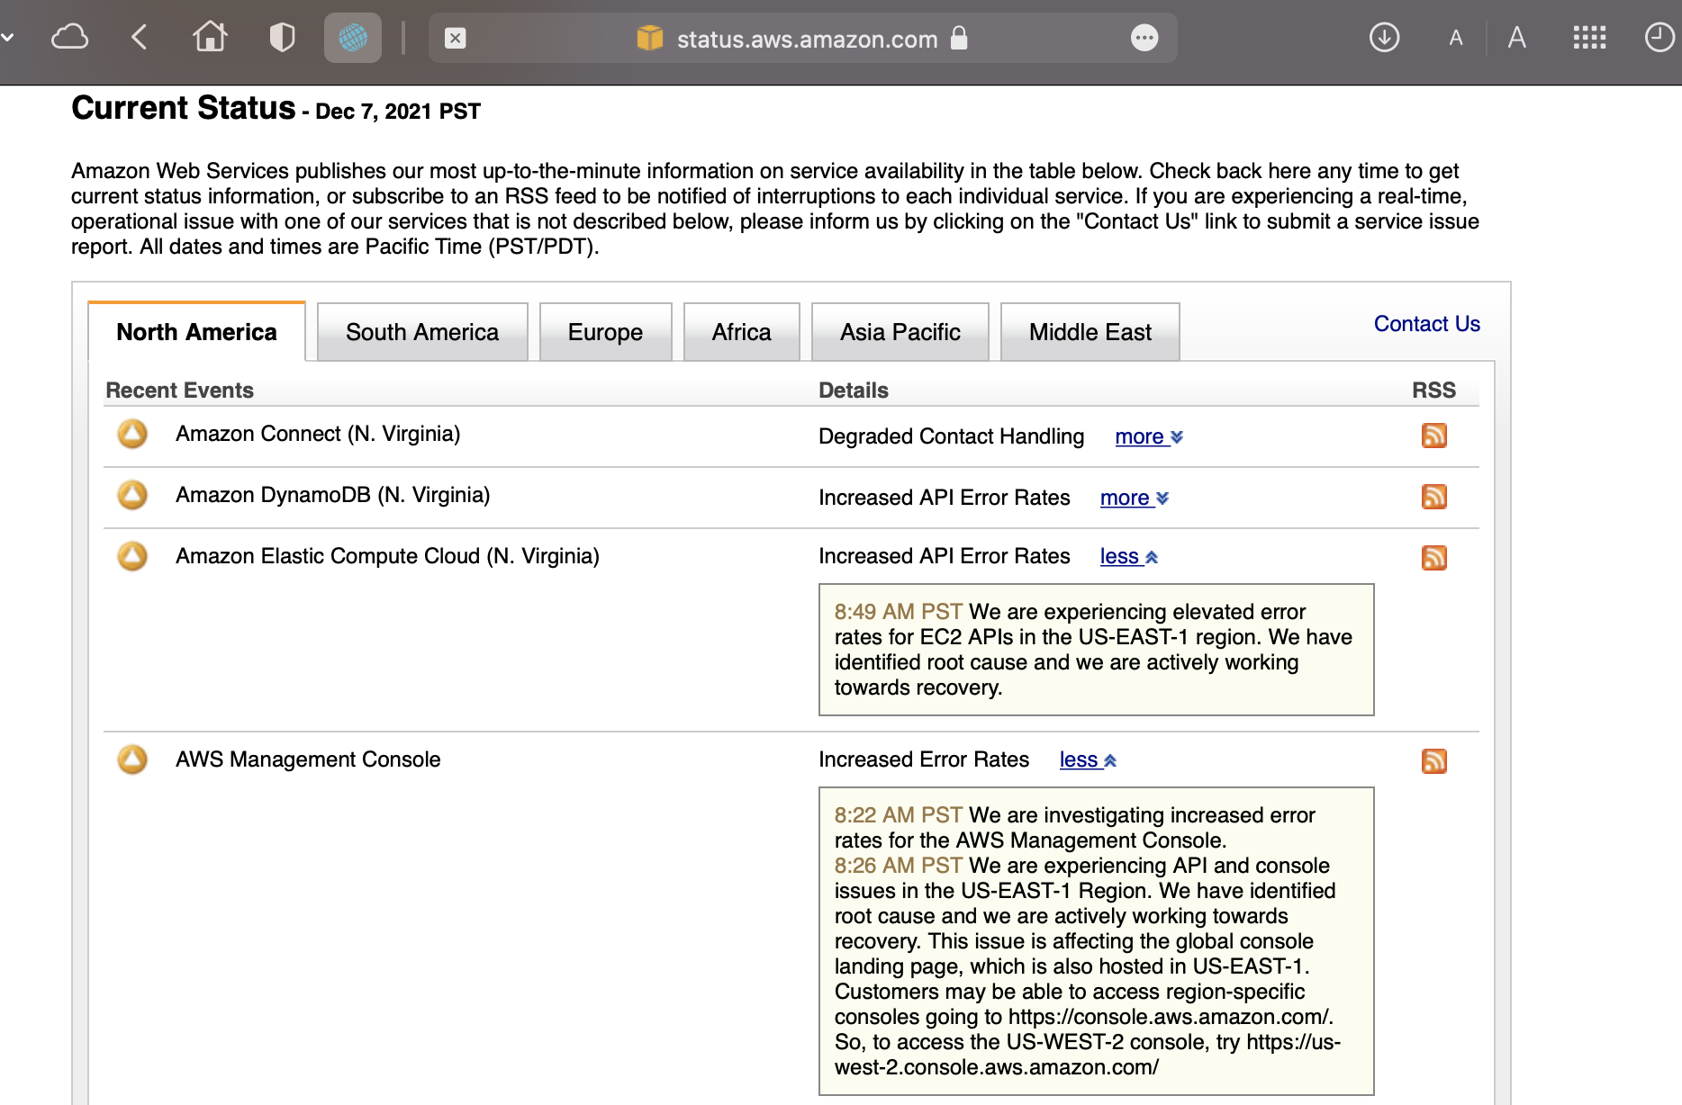Click the 8:26 AM PST timestamp
Viewport: 1682px width, 1105px height.
[x=898, y=866]
